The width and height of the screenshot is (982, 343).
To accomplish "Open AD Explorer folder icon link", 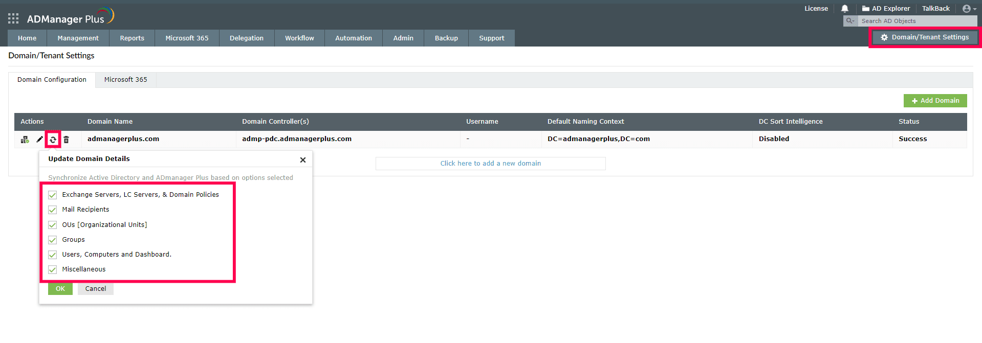I will click(x=886, y=9).
